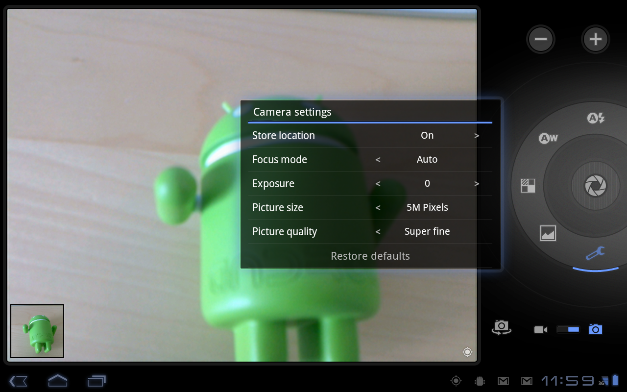Screen dimensions: 627x392
Task: Open the auto flash mode setting
Action: [x=596, y=118]
